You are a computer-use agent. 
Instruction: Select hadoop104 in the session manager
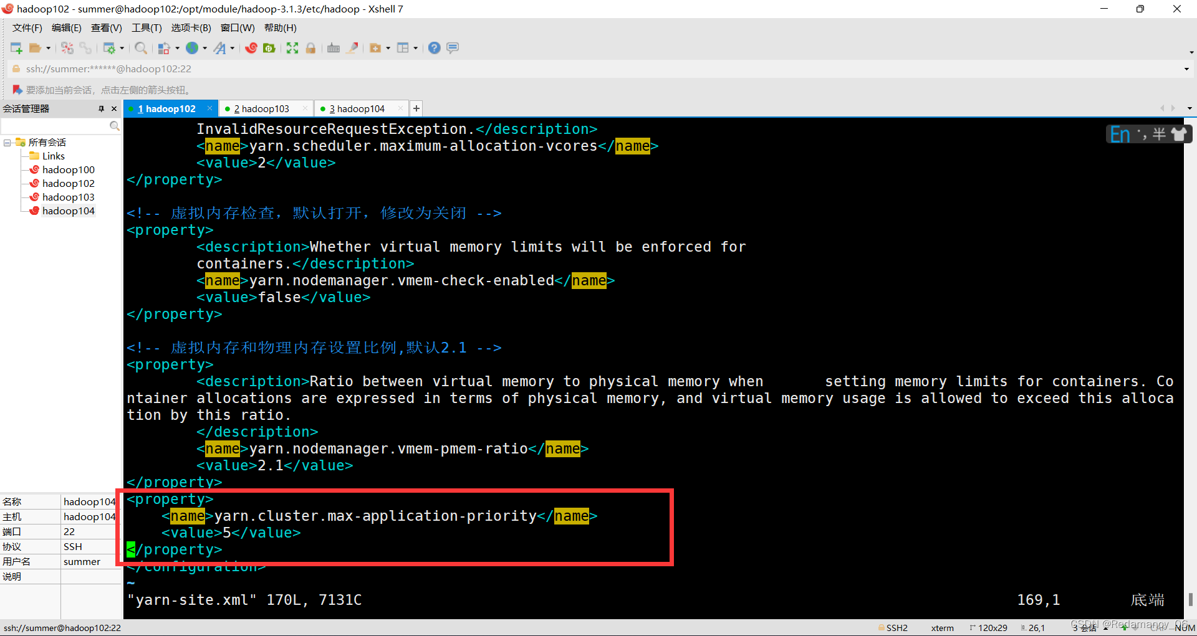(69, 211)
